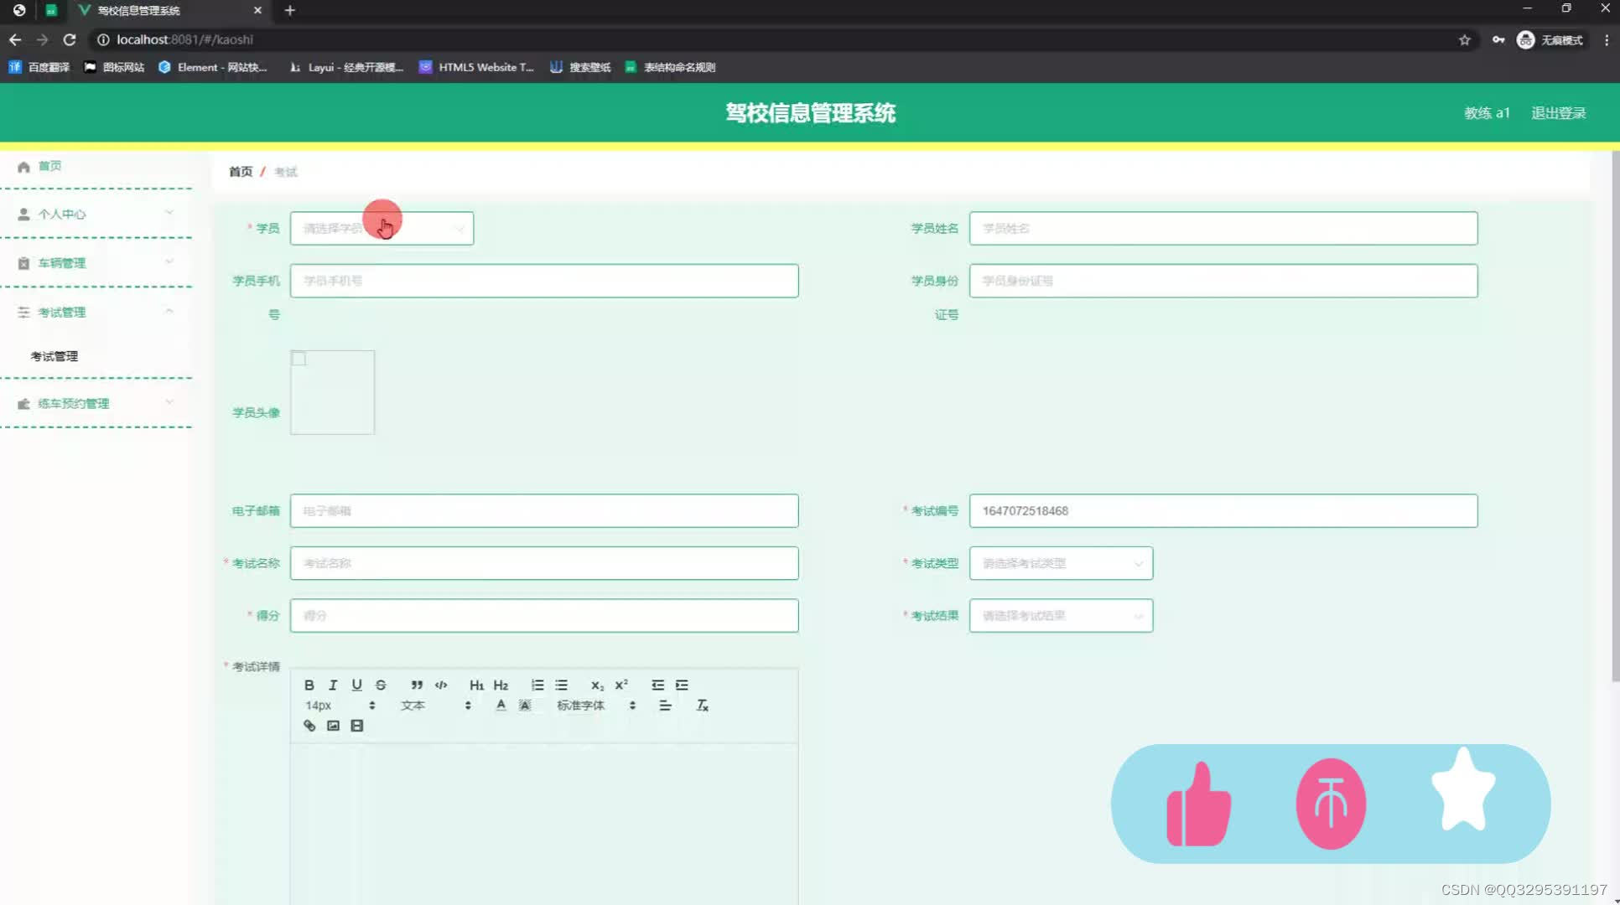Apply subscript formatting

(x=597, y=685)
